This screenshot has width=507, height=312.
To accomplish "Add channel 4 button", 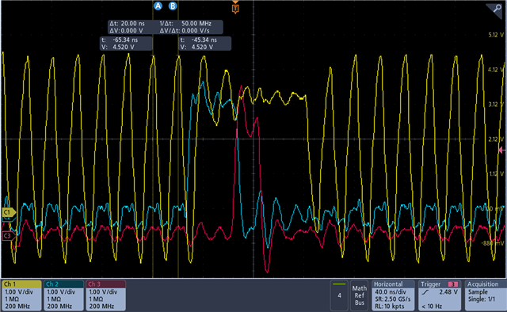I will tap(339, 295).
